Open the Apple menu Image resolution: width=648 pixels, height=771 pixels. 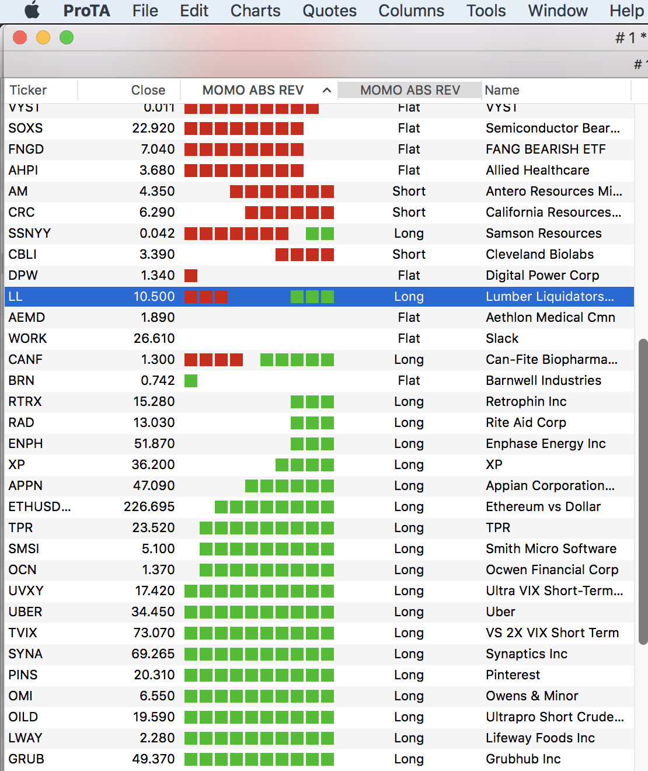[32, 11]
